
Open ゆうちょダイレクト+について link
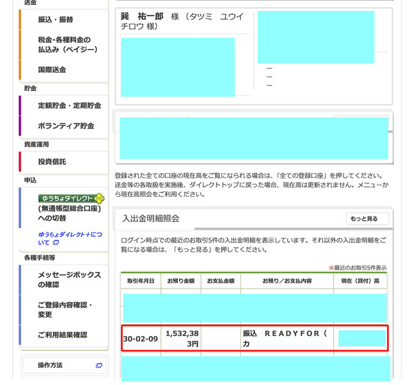click(68, 238)
